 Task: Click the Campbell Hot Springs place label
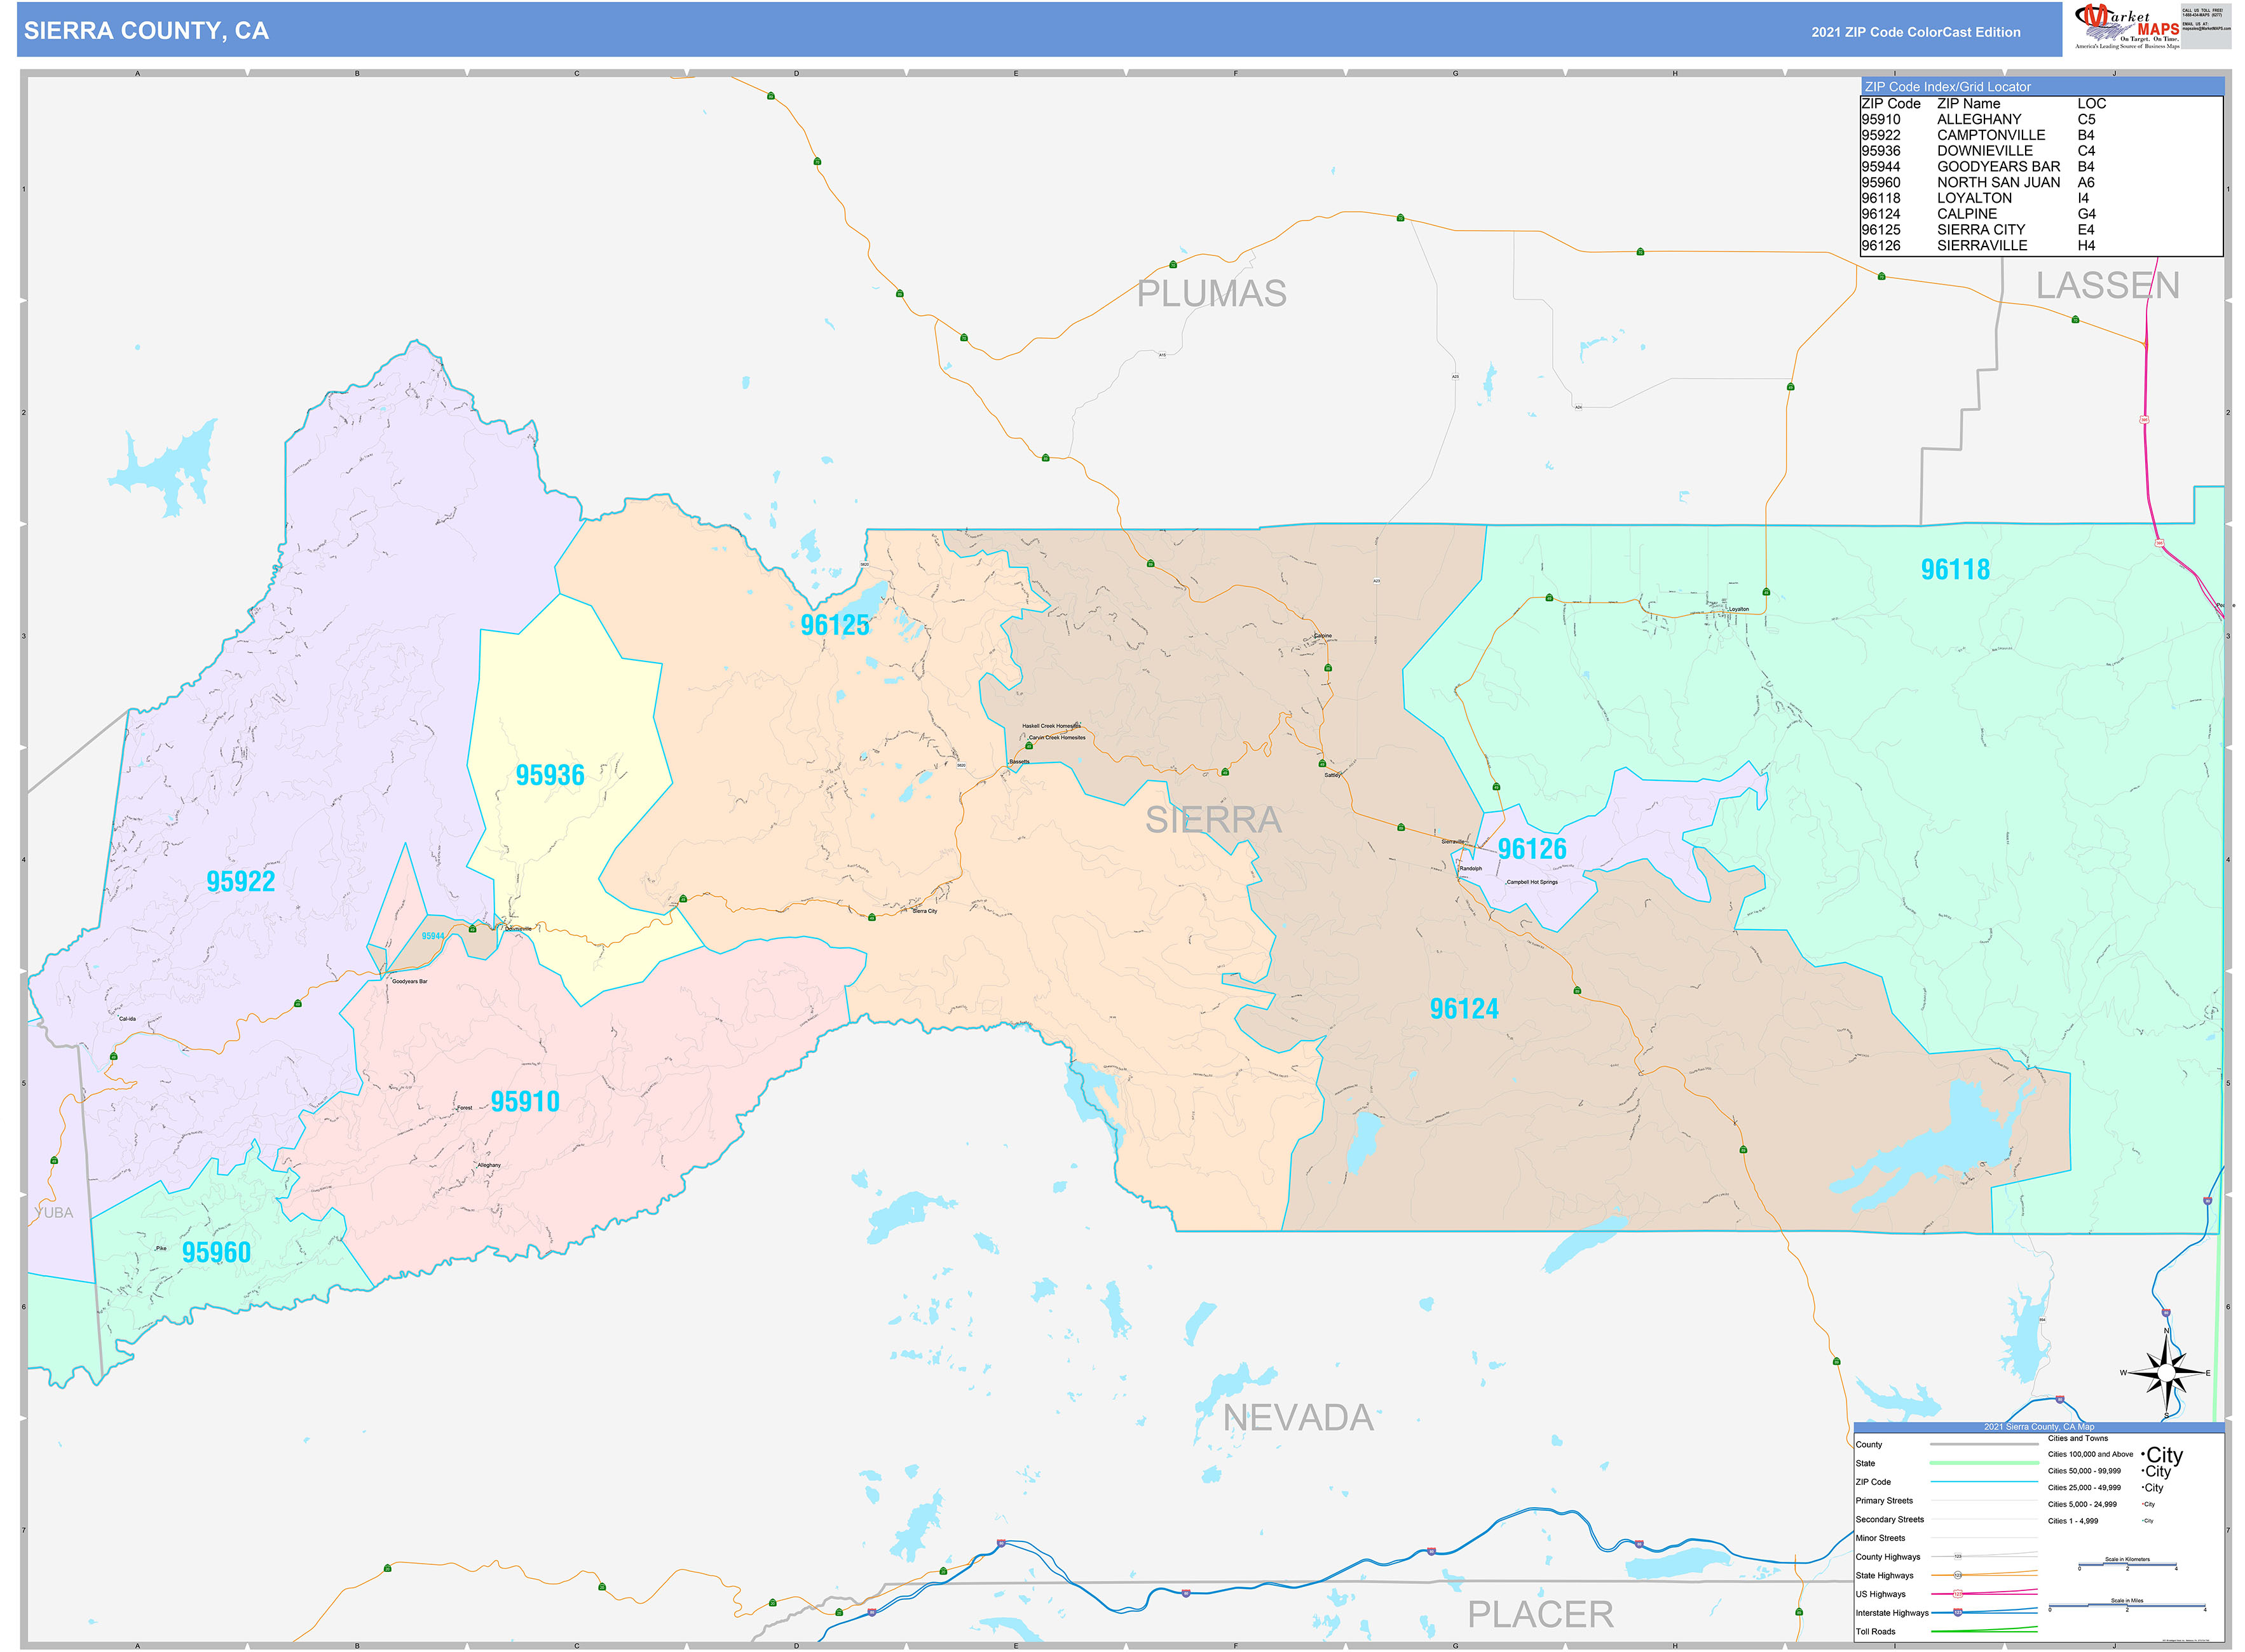pos(1532,882)
